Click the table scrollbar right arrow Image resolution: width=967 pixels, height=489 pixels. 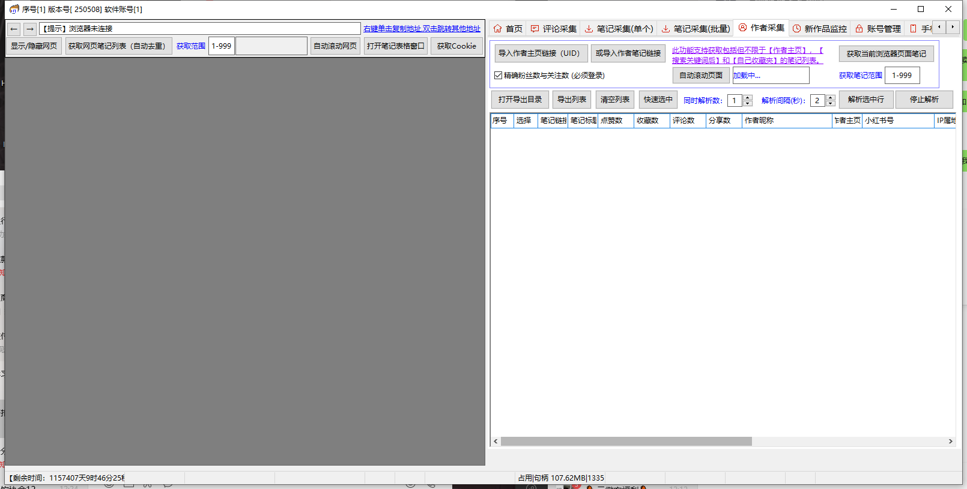pyautogui.click(x=950, y=442)
